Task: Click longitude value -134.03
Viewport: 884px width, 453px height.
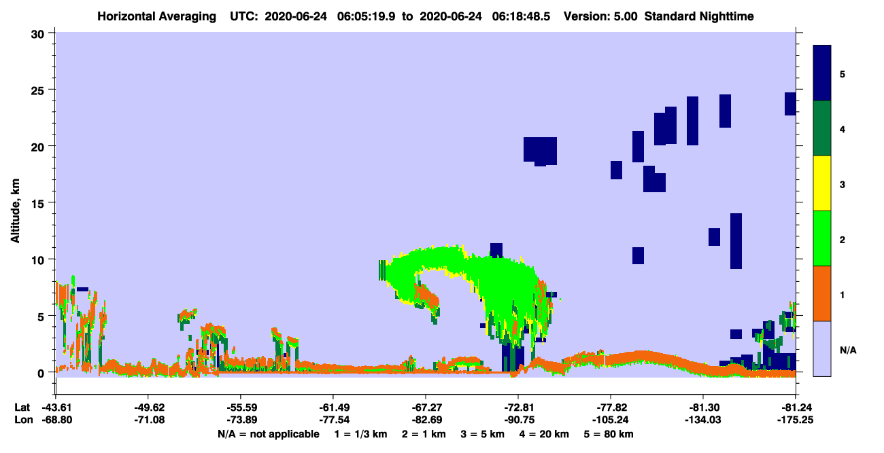Action: pos(702,420)
